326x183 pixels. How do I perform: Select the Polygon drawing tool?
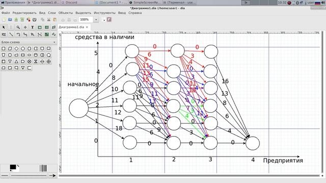tap(54, 27)
